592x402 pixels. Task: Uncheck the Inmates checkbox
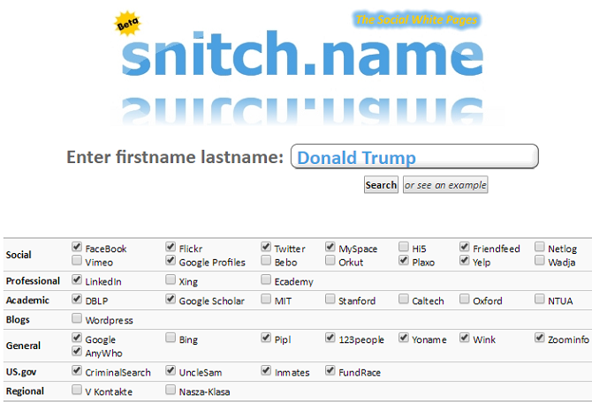click(x=266, y=371)
